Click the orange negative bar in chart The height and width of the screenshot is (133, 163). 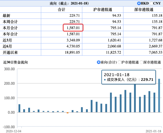pyautogui.click(x=67, y=113)
